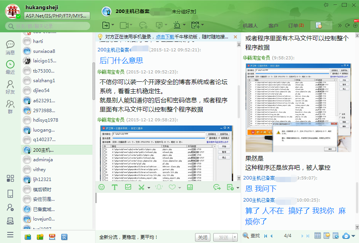Click the message record clock icon

pyautogui.click(x=230, y=187)
